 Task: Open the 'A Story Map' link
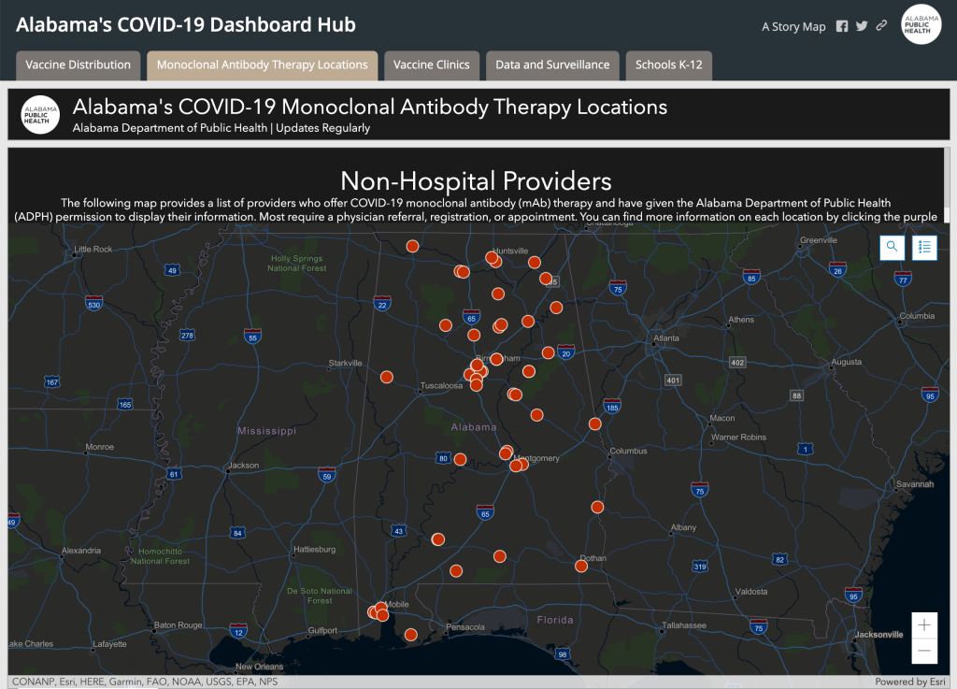point(793,26)
